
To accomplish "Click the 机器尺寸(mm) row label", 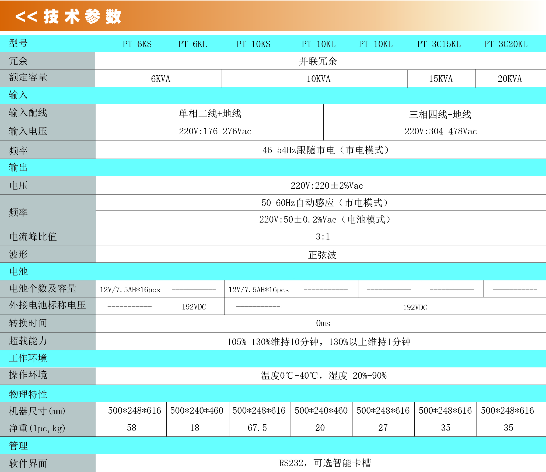I will click(37, 411).
